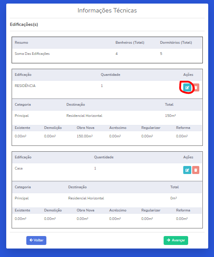214x257 pixels.
Task: Edit the RESIDÊNCIA building entry
Action: [x=187, y=87]
